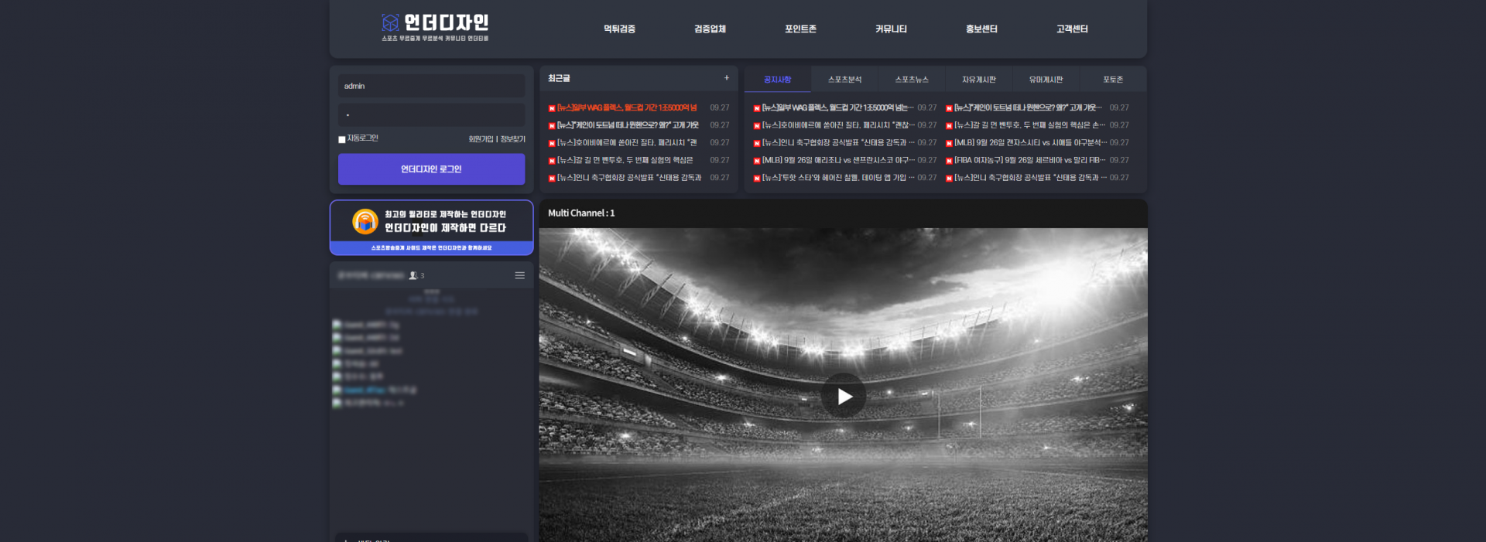Open the 커뮤니티 menu
The width and height of the screenshot is (1486, 542).
891,29
